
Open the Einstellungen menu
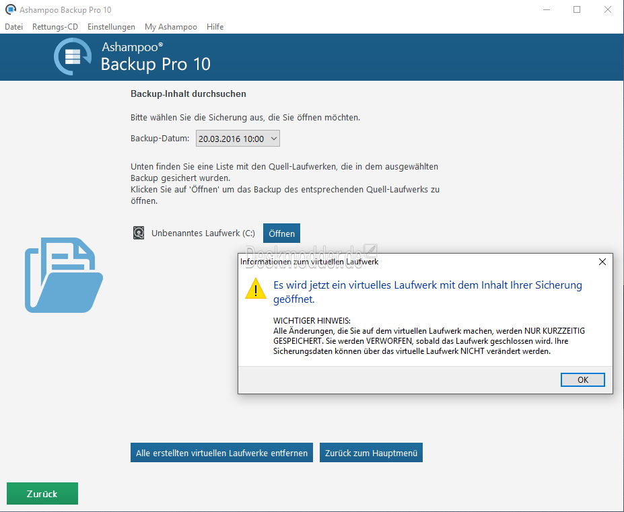click(x=112, y=27)
